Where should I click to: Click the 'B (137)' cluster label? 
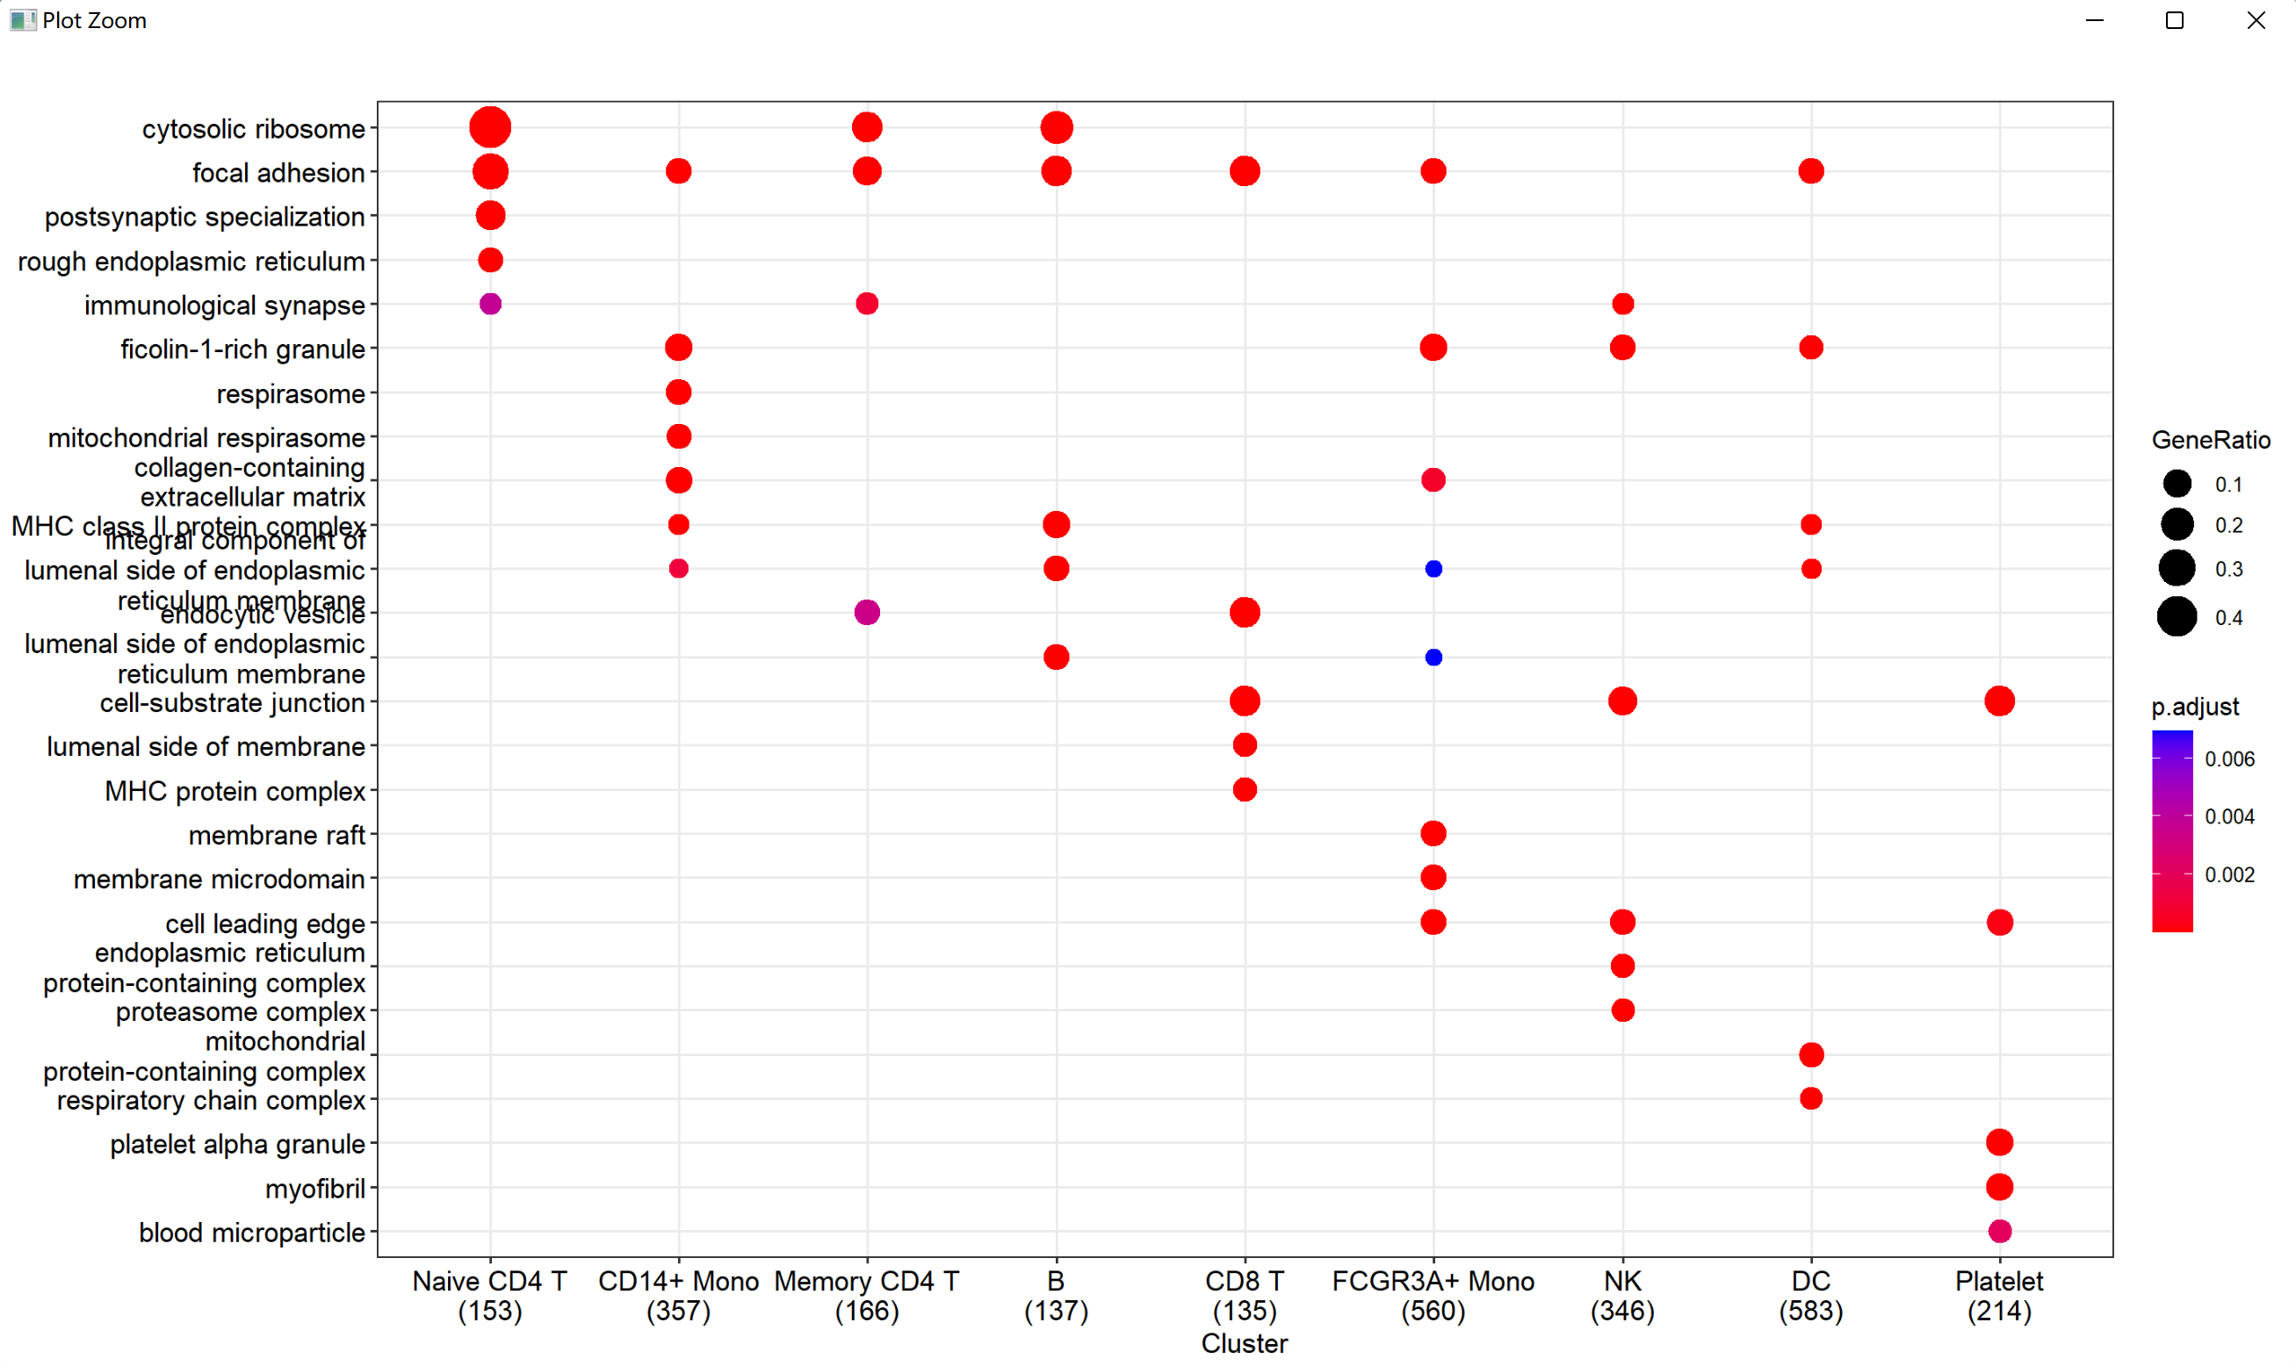1057,1295
